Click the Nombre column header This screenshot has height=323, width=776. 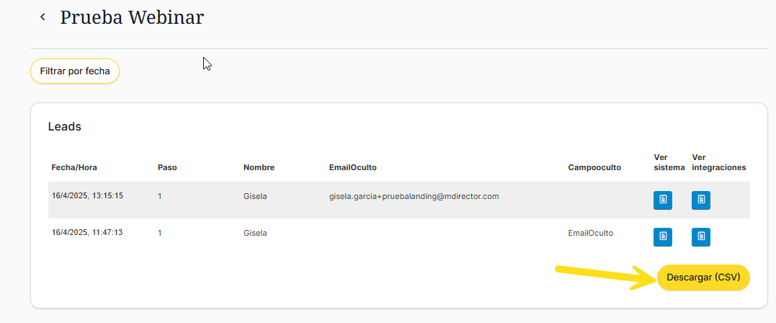tap(259, 167)
